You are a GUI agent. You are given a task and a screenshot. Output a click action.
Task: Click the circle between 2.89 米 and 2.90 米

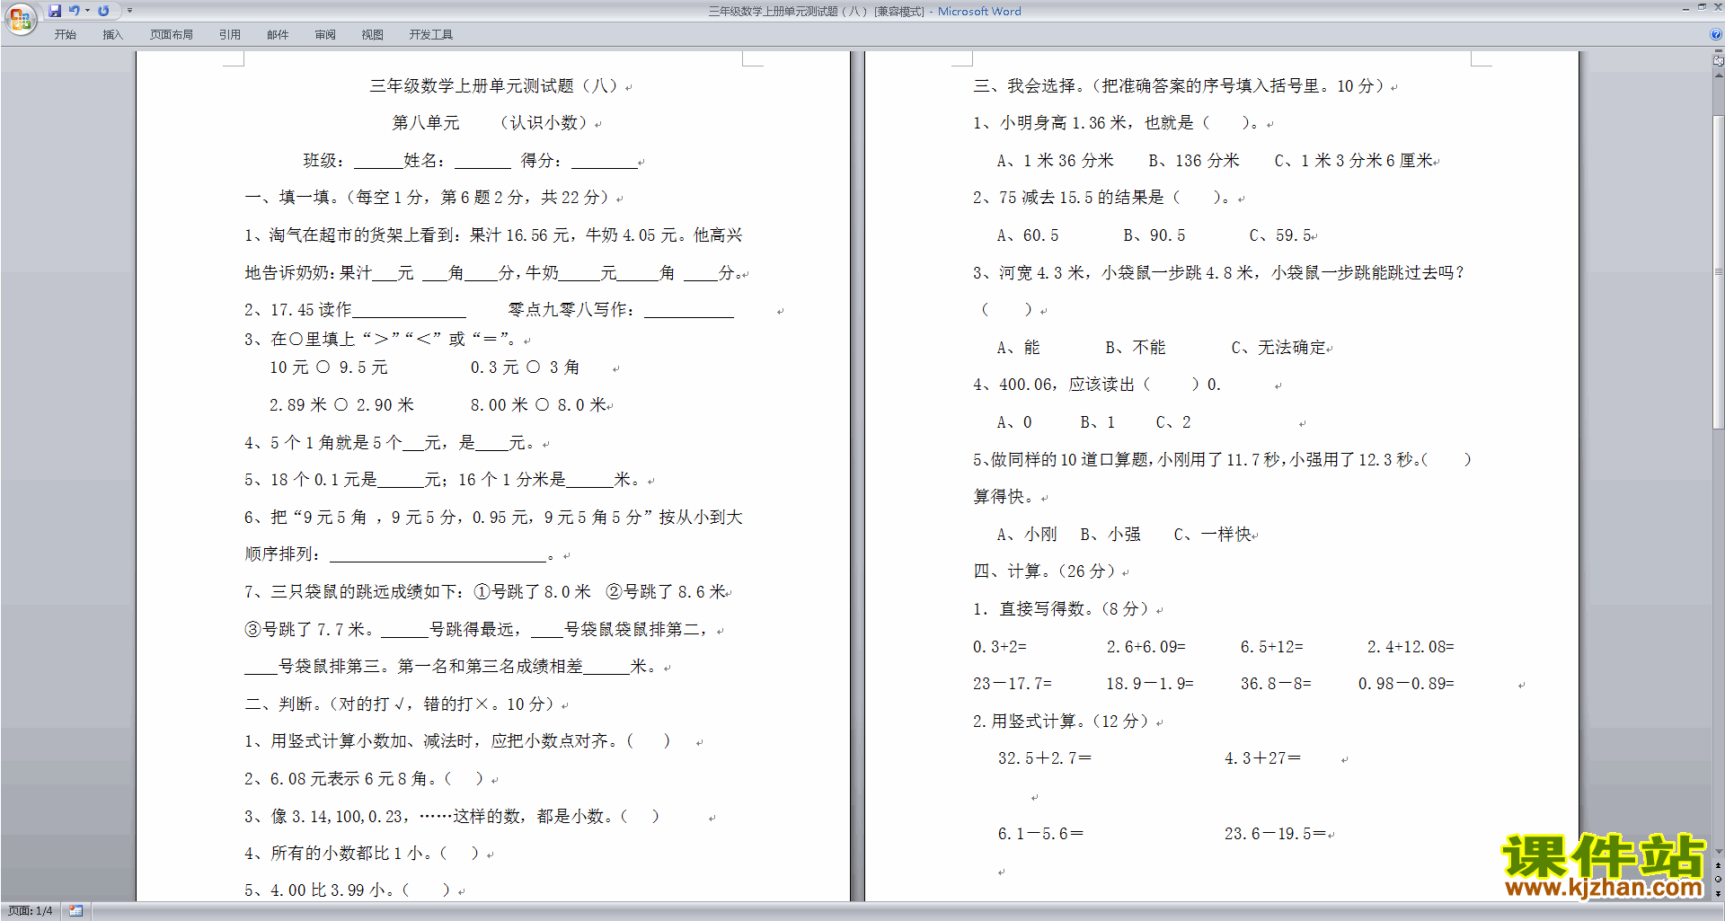click(x=341, y=404)
